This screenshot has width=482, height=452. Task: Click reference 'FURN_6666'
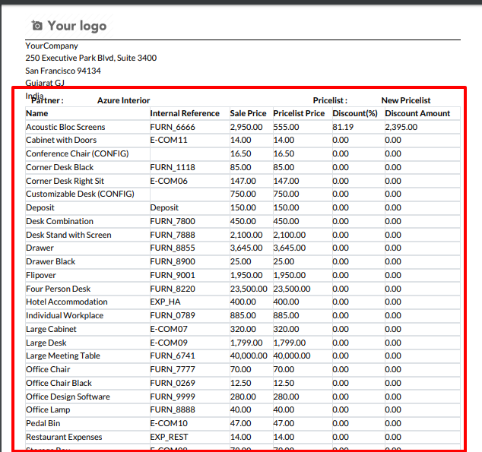(173, 127)
